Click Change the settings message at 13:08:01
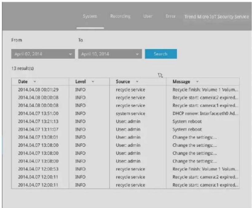This screenshot has height=208, width=252. tap(195, 137)
